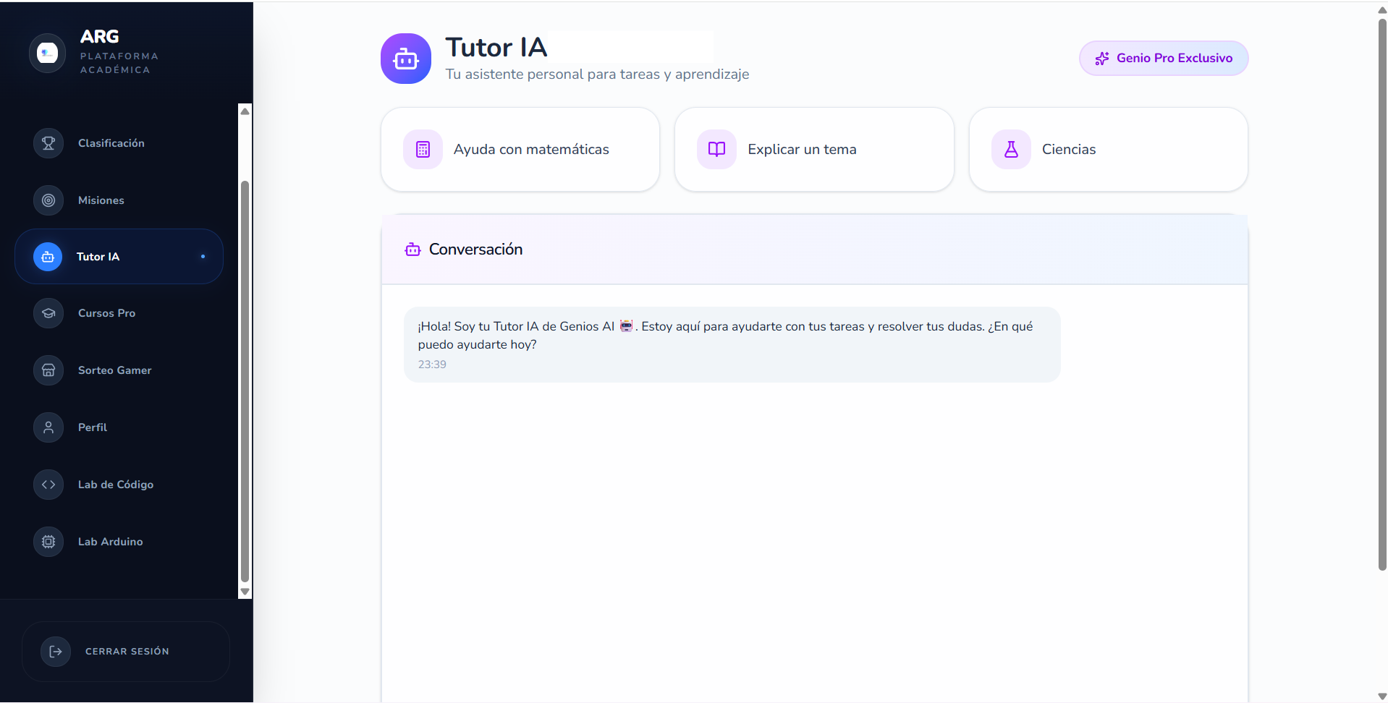This screenshot has height=703, width=1388.
Task: Click the Genio Pro Exclusivo button
Action: [1163, 58]
